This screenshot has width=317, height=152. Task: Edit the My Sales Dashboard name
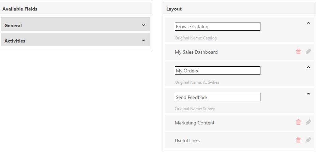pyautogui.click(x=308, y=51)
